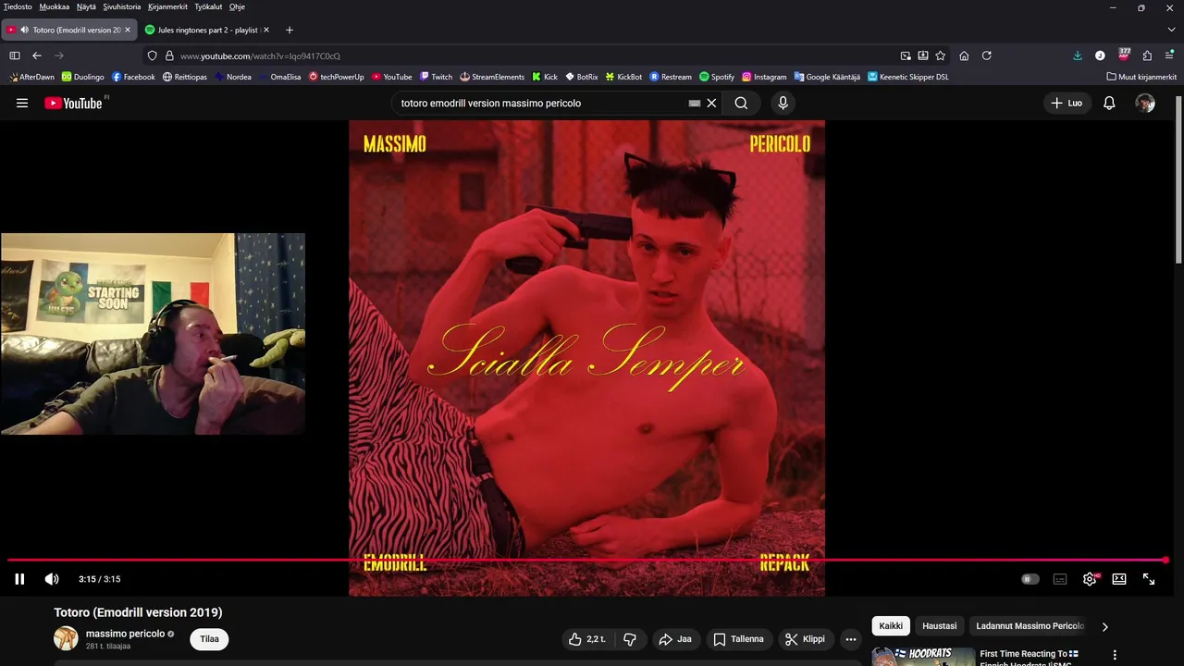Open the Tiedosto menu
This screenshot has height=666, width=1184.
(18, 6)
